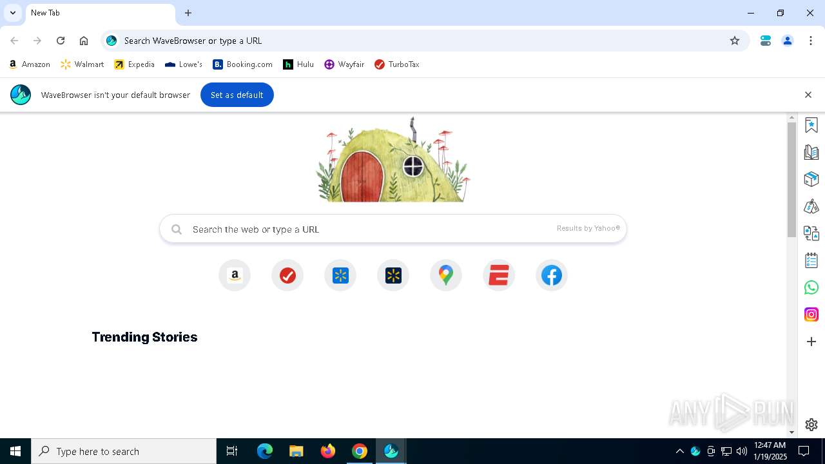The width and height of the screenshot is (825, 464).
Task: Bookmark this page with star icon
Action: (735, 41)
